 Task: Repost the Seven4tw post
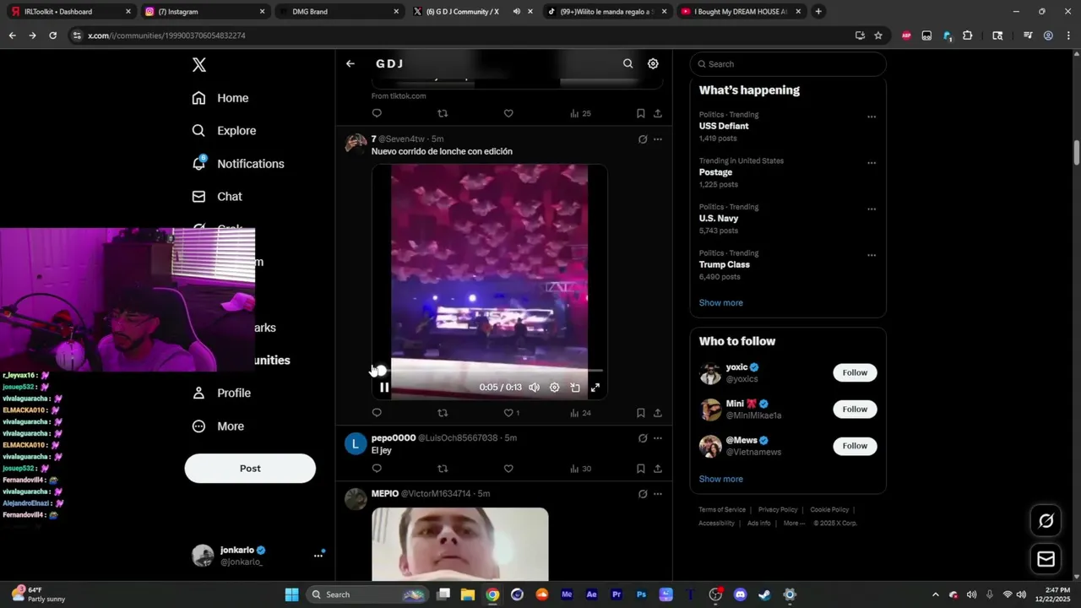[x=443, y=413]
